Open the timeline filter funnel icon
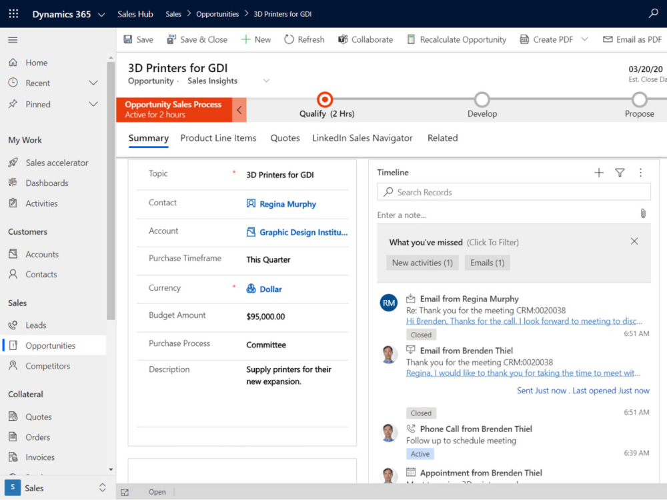Screen dimensions: 667x500 [x=620, y=172]
